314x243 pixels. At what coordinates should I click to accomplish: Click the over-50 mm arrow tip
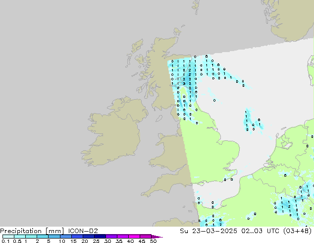[157, 237]
